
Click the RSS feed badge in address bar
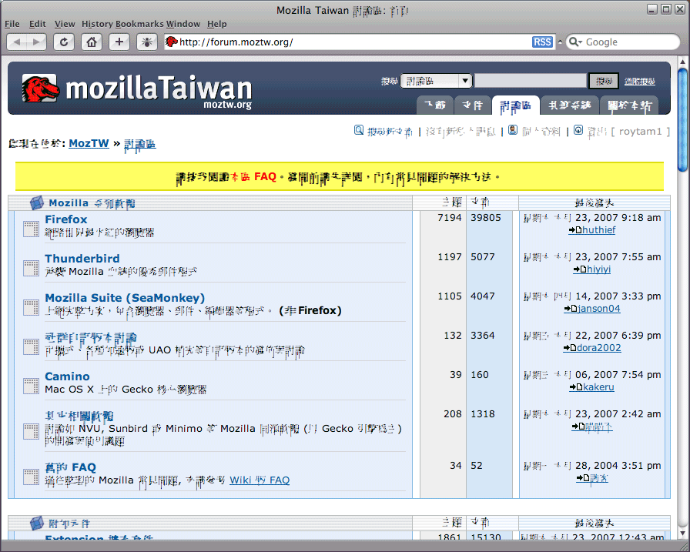pos(542,42)
